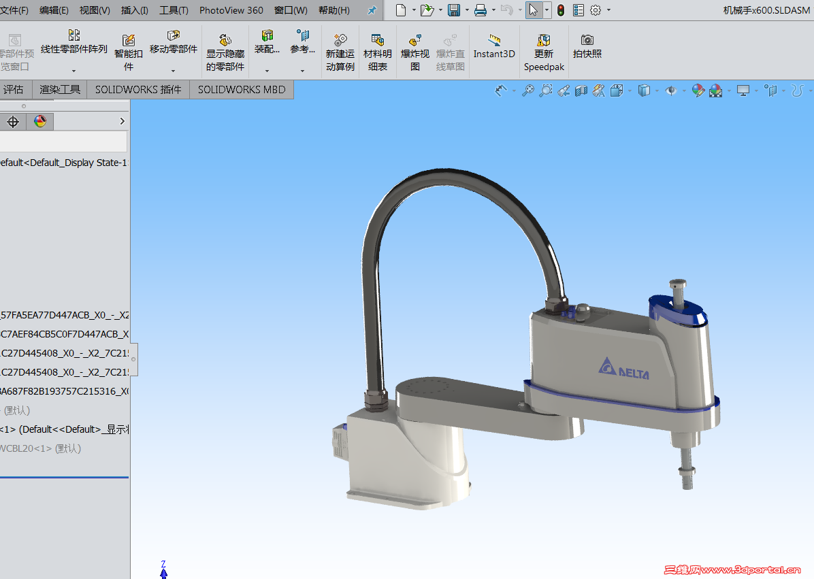814x579 pixels.
Task: Click the Edit Appearance color ball icon
Action: [698, 90]
